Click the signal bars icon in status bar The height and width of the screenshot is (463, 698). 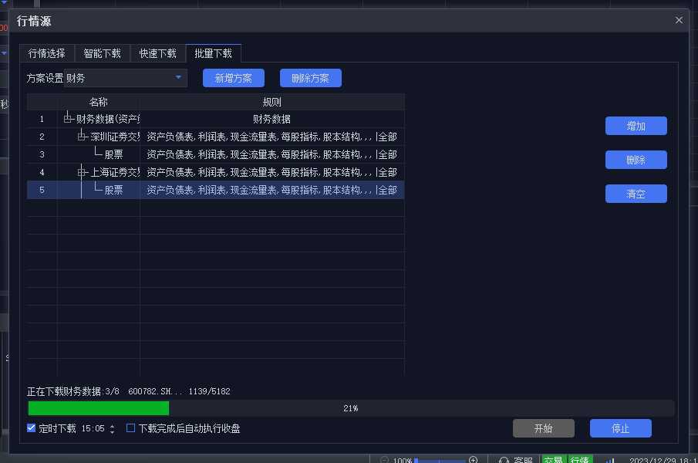[x=610, y=460]
